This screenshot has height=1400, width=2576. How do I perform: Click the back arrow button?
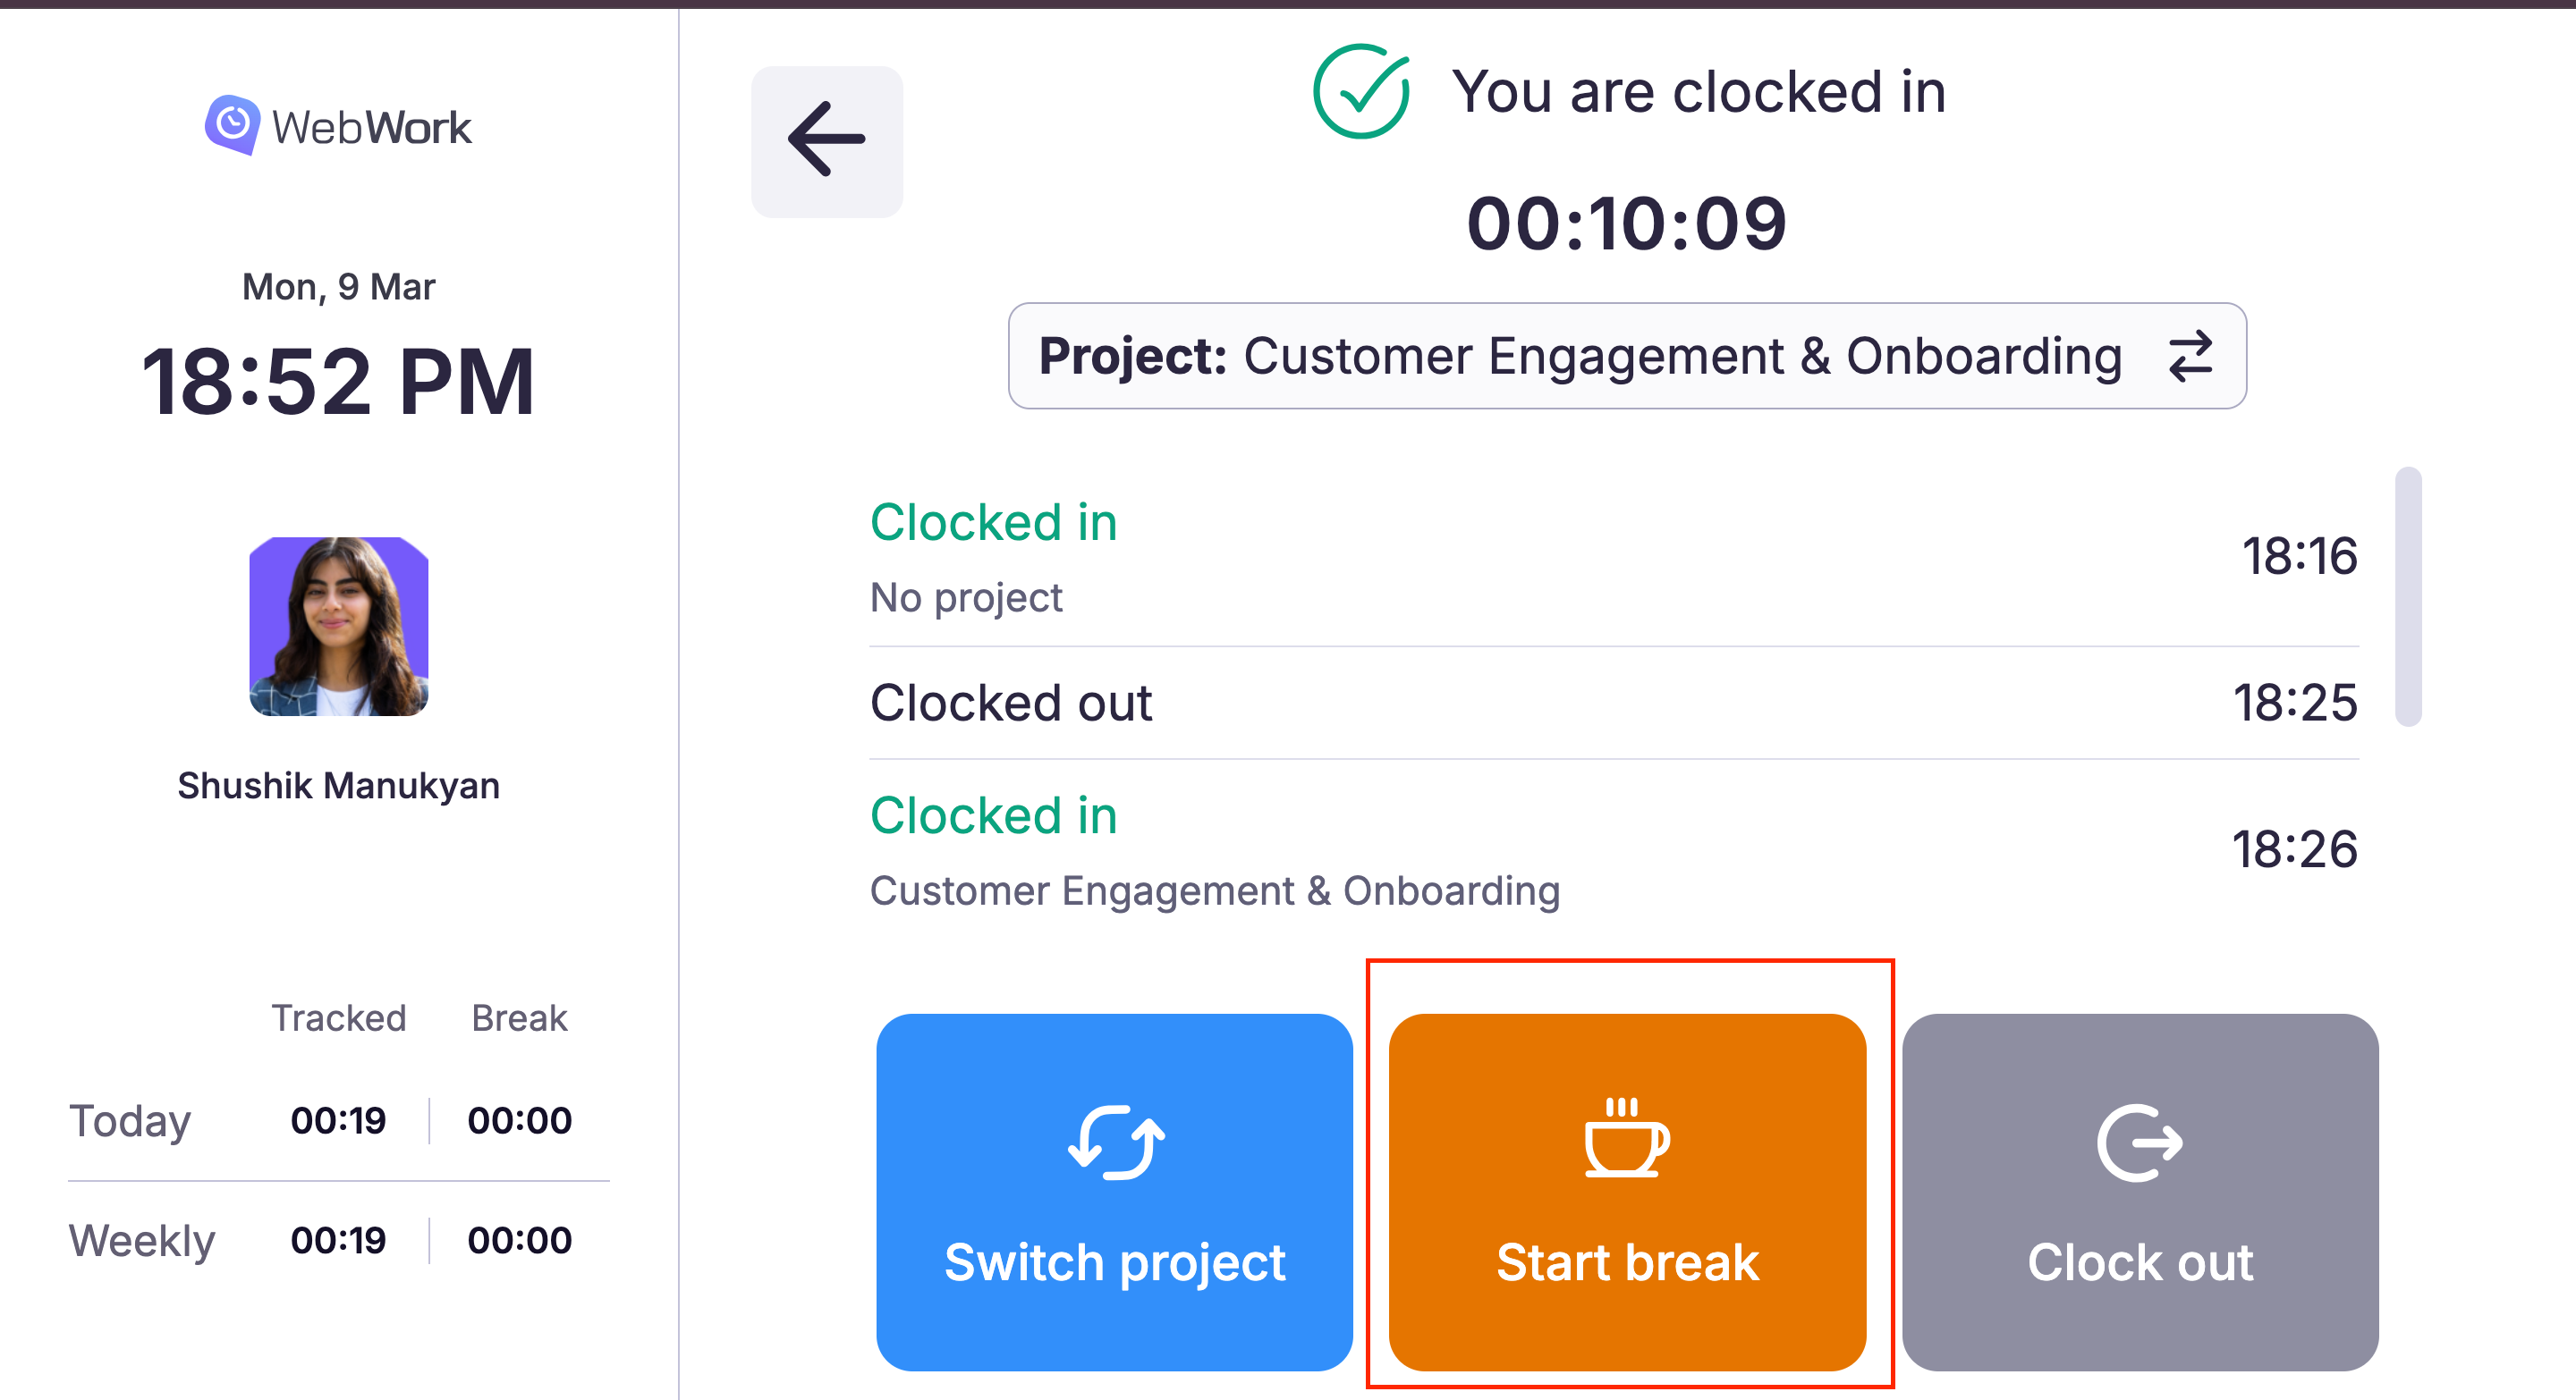click(826, 141)
